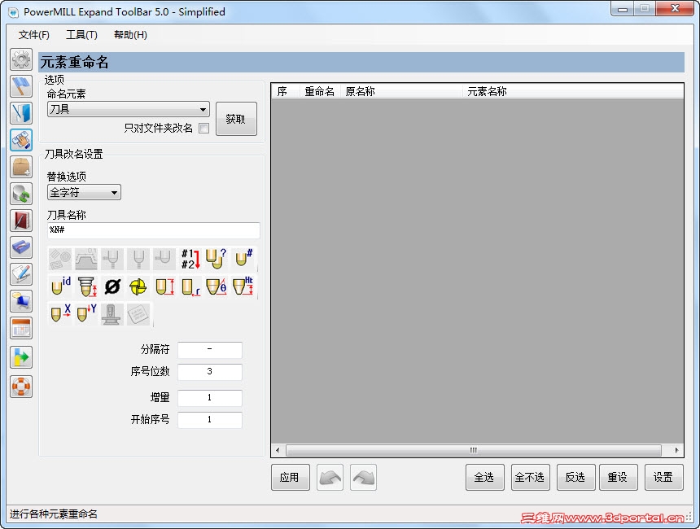Screen dimensions: 700x529
Task: Click the 原名称 column header
Action: [x=401, y=91]
